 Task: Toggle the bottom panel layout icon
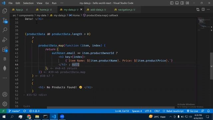177,3
